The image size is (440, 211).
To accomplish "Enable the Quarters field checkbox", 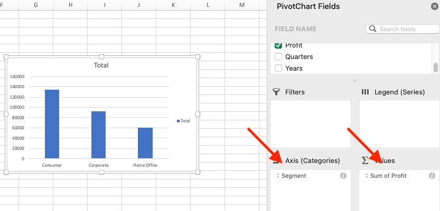I will pos(278,56).
